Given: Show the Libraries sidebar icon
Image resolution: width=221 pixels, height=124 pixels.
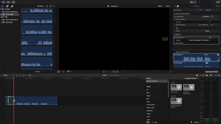Looking at the screenshot, I should pyautogui.click(x=2, y=6).
